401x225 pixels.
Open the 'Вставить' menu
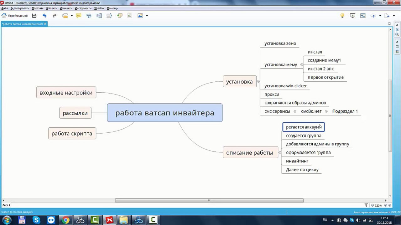pos(51,8)
